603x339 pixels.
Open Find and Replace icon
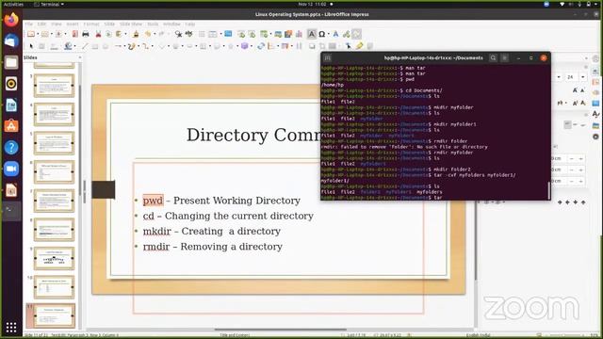click(178, 34)
